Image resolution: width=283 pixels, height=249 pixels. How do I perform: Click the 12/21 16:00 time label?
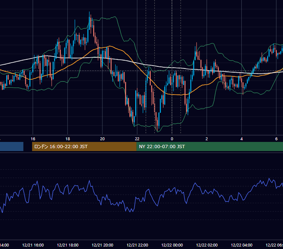(x=33, y=245)
